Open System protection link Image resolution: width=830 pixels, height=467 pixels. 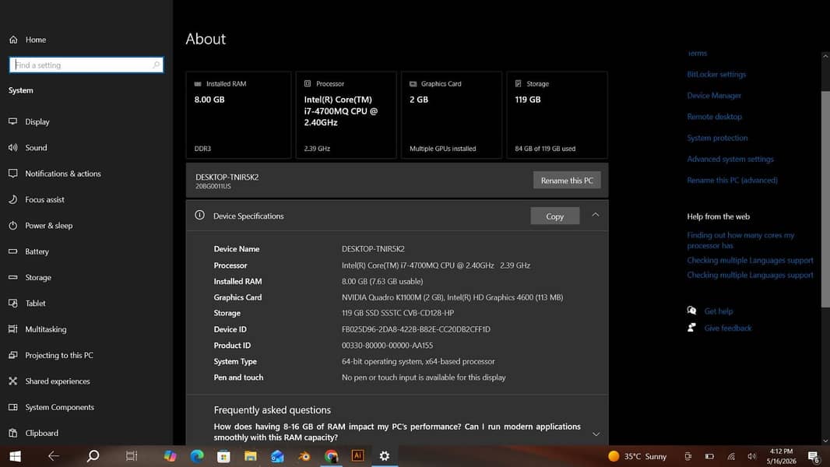(717, 138)
